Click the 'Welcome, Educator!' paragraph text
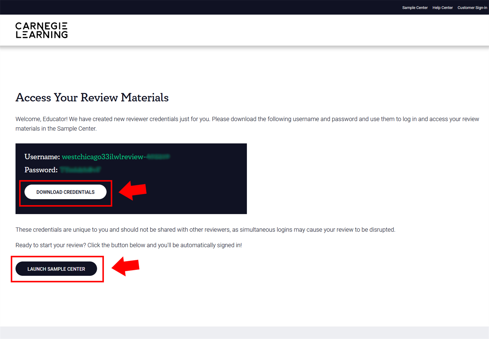489x339 pixels. click(x=247, y=124)
